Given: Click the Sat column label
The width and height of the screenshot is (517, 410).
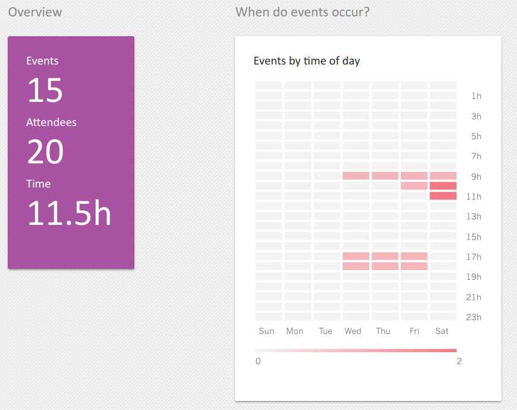Looking at the screenshot, I should 442,331.
